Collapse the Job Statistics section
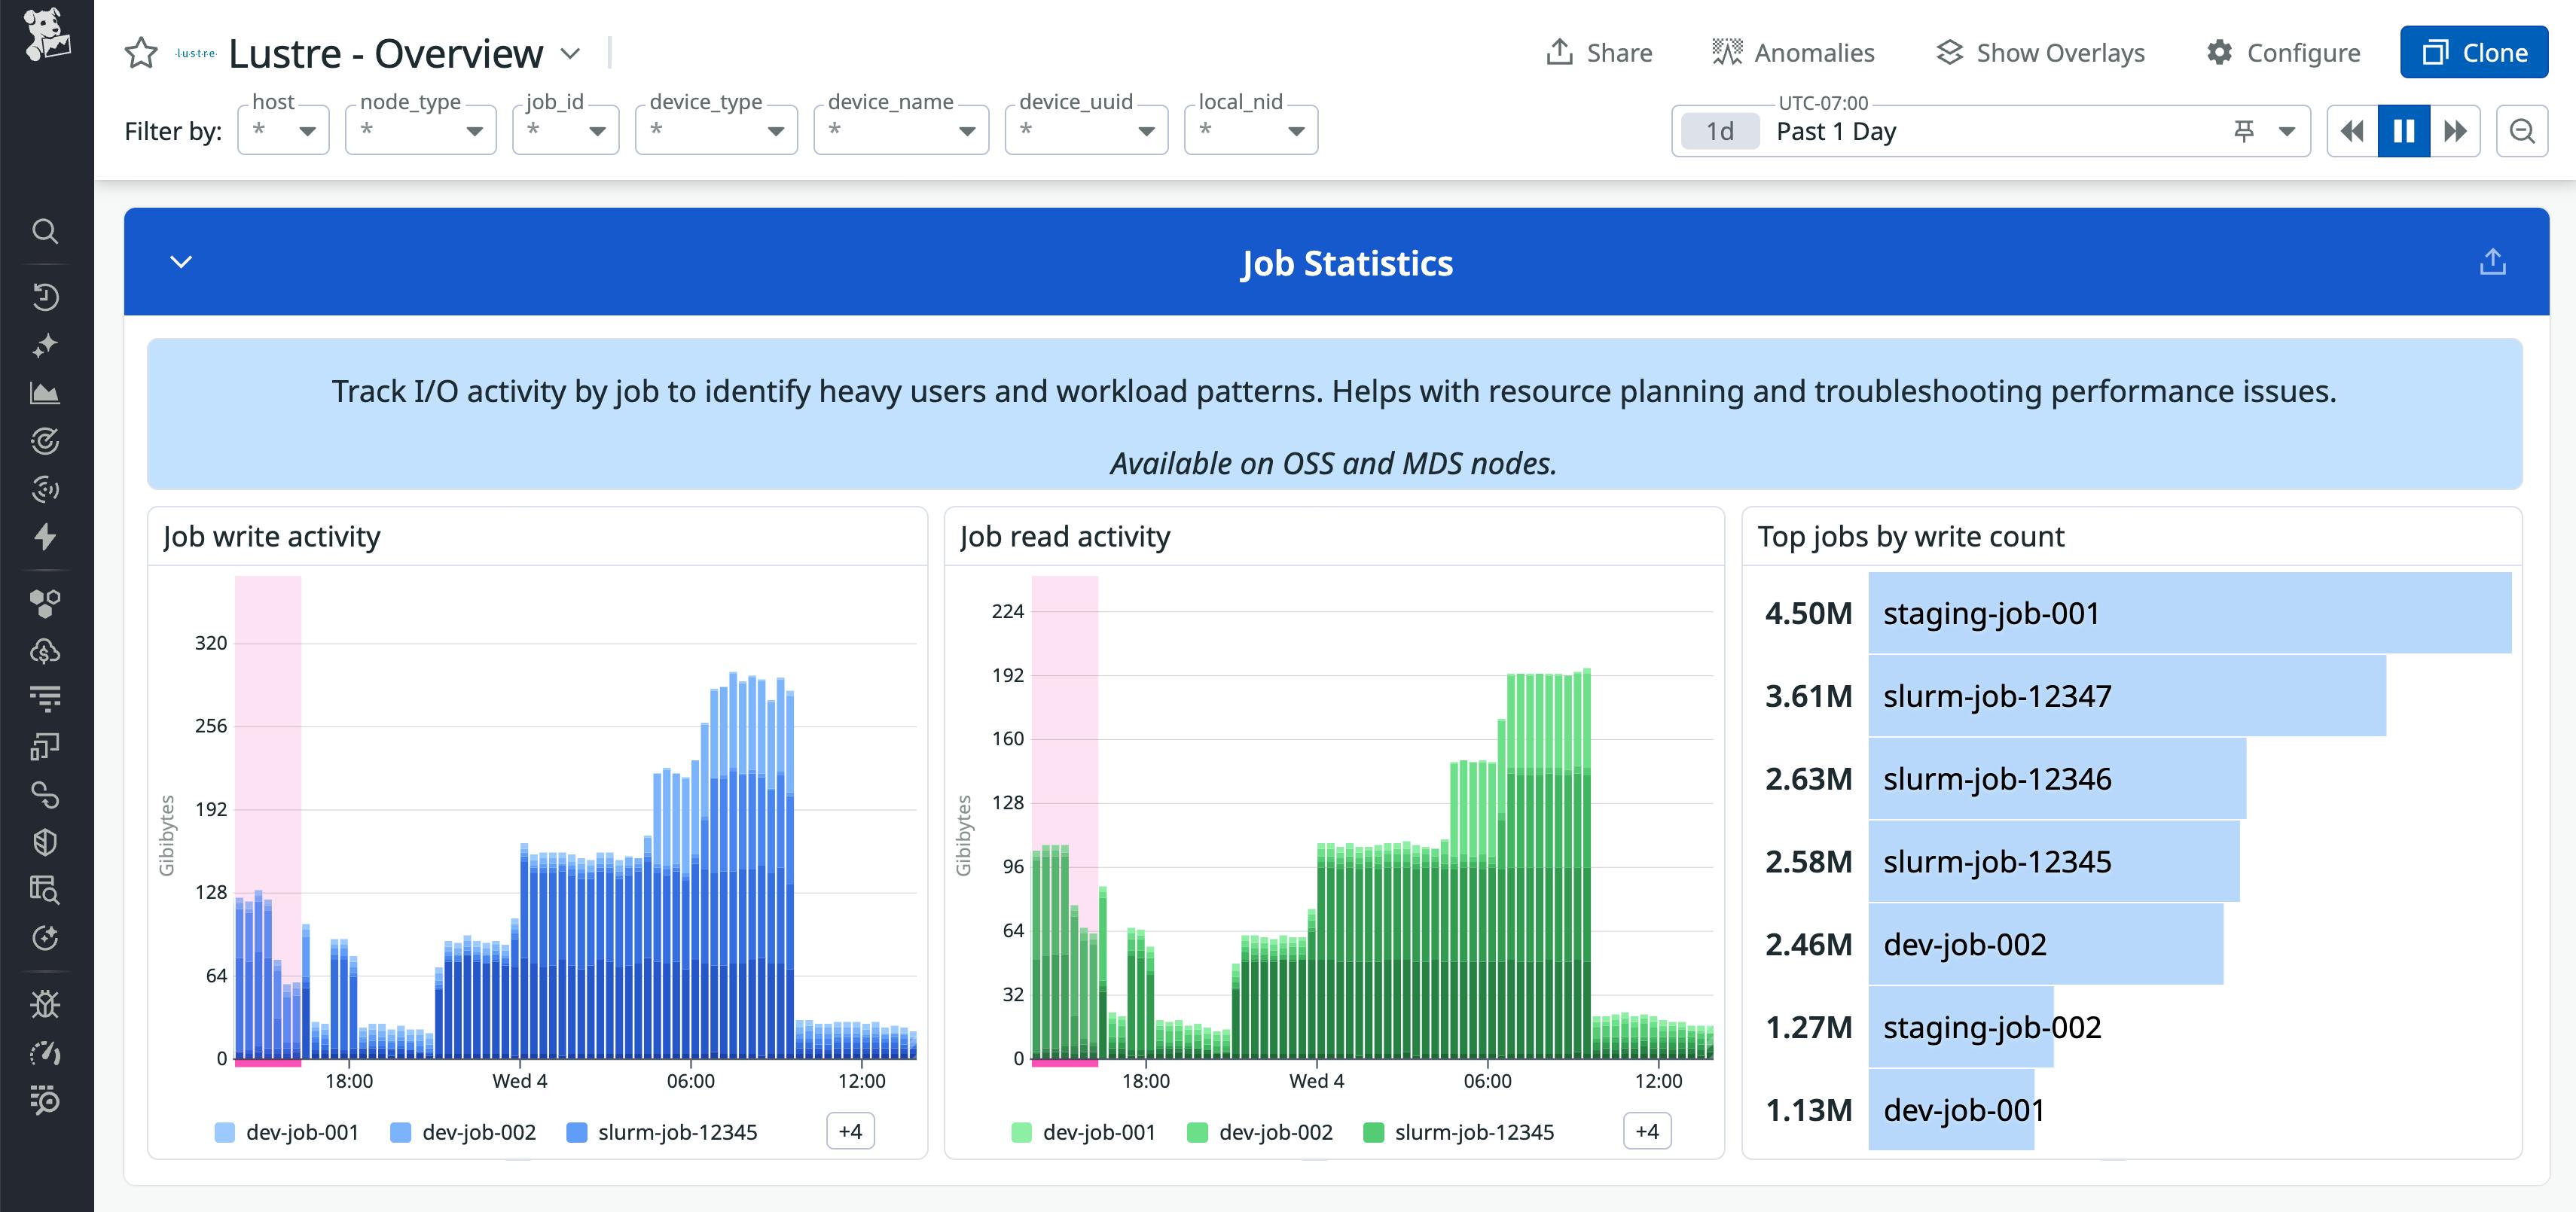 pos(181,262)
